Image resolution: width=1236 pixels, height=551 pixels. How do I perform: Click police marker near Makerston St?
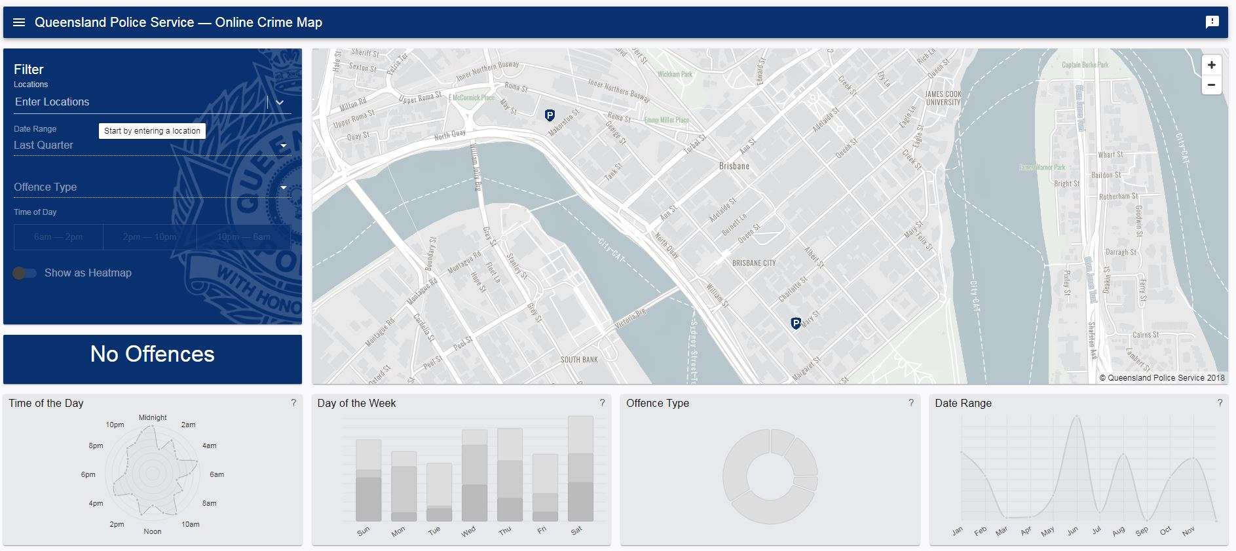click(x=550, y=115)
